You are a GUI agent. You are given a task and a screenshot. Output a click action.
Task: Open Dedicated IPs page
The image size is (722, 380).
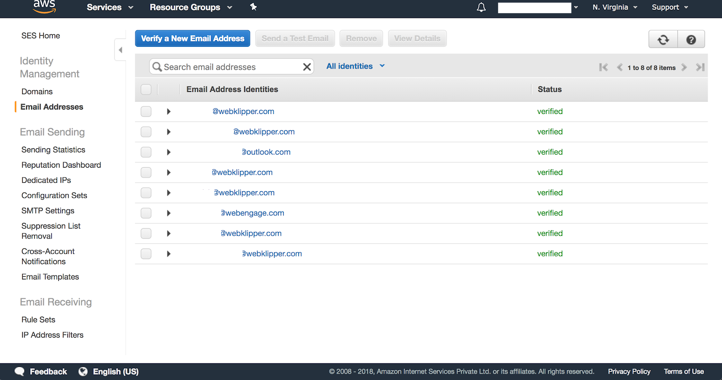tap(46, 180)
